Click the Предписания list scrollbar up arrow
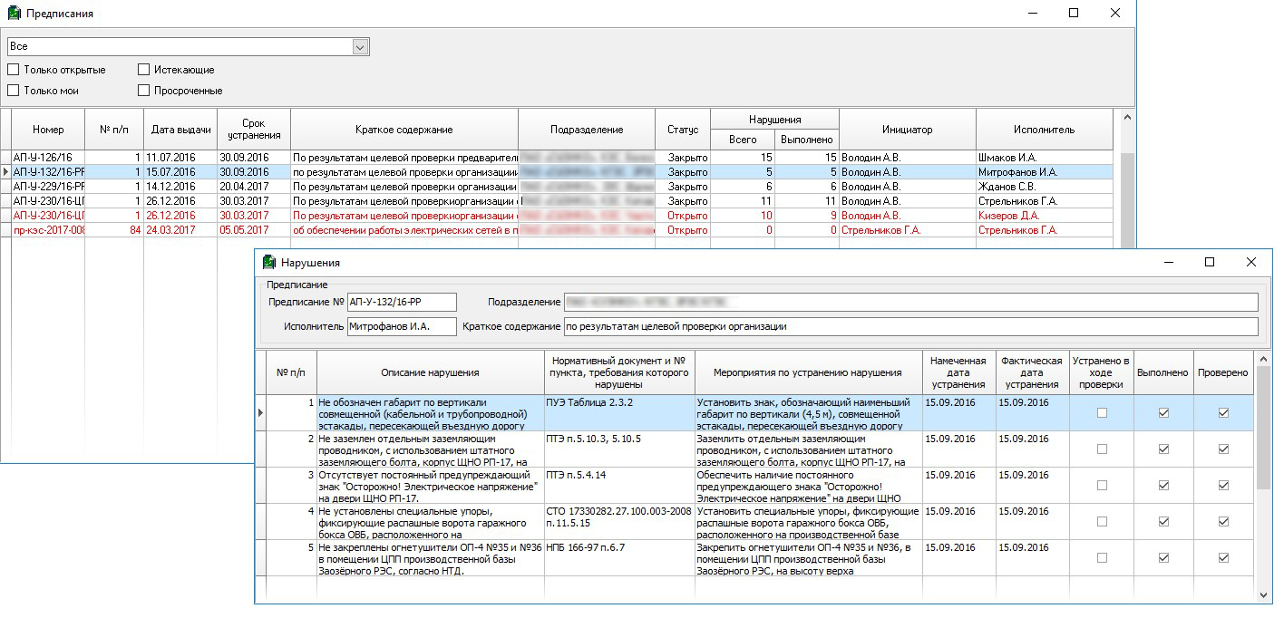The height and width of the screenshot is (618, 1284). pyautogui.click(x=1128, y=117)
